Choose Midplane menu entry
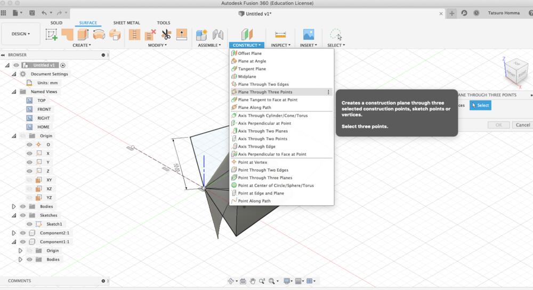The width and height of the screenshot is (533, 290). [281, 76]
